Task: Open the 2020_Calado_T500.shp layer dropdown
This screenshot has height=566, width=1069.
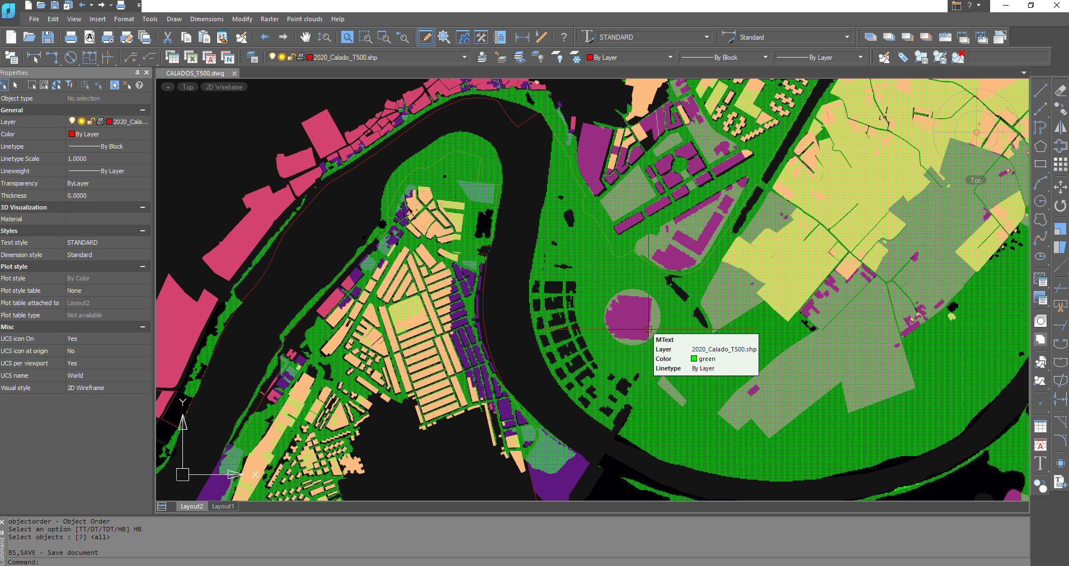Action: point(464,58)
